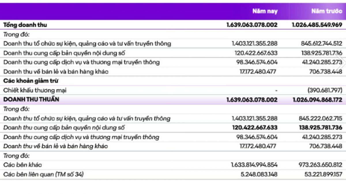Click value 1.026.094.868.172
Viewport: 346px width, 194px height.
tap(317, 100)
